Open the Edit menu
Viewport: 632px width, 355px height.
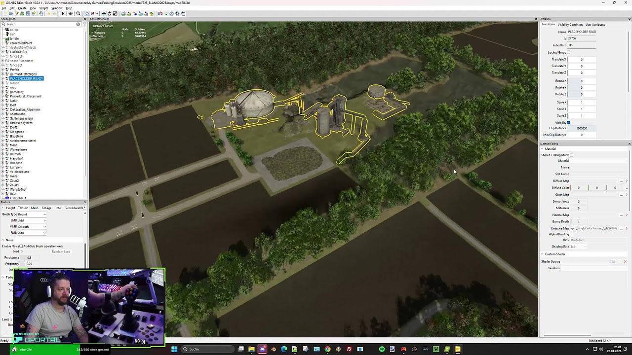click(x=12, y=8)
